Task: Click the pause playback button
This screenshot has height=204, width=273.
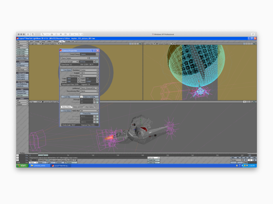Action: (250, 160)
